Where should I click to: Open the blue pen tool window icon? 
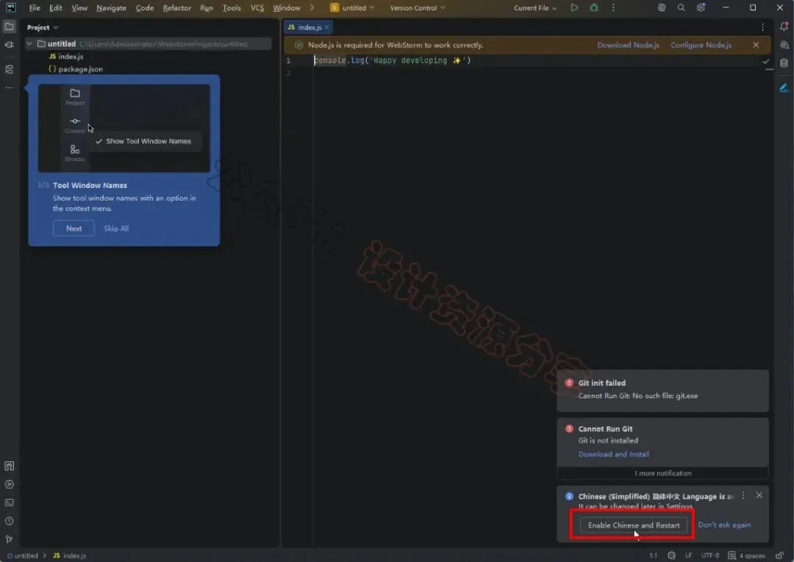tap(784, 88)
